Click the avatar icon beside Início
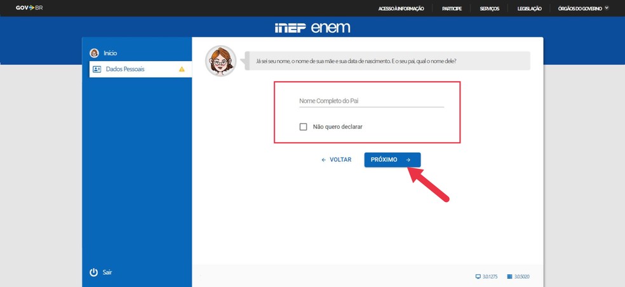This screenshot has height=287, width=625. click(x=95, y=53)
